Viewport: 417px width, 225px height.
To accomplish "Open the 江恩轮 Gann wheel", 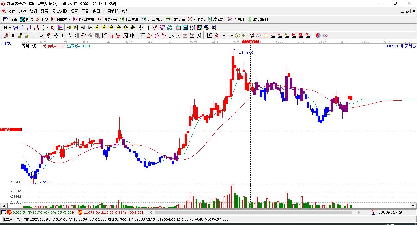I will 196,19.
